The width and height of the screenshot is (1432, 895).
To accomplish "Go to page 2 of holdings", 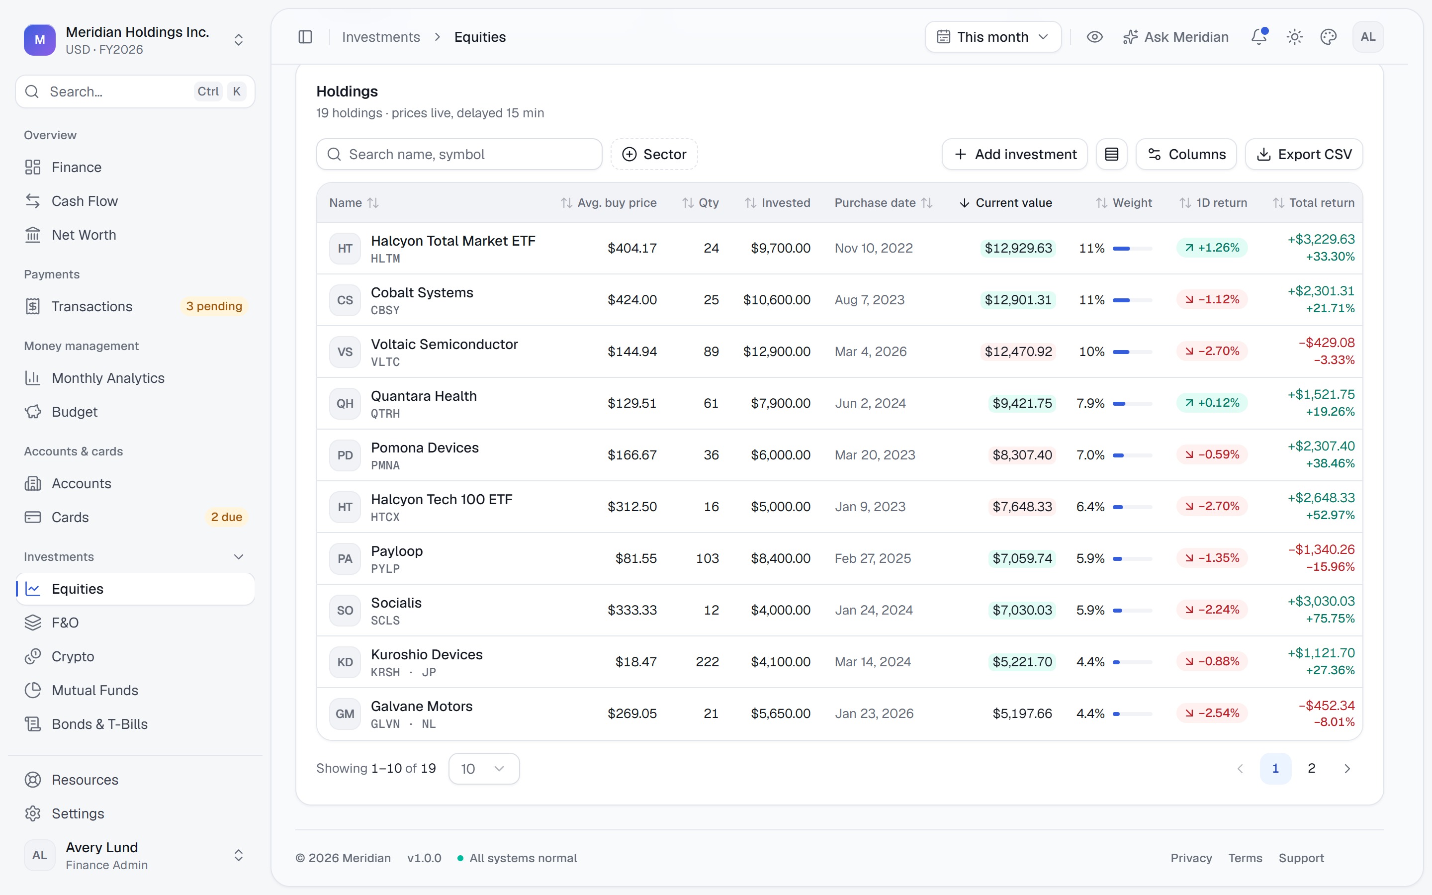I will pos(1311,768).
